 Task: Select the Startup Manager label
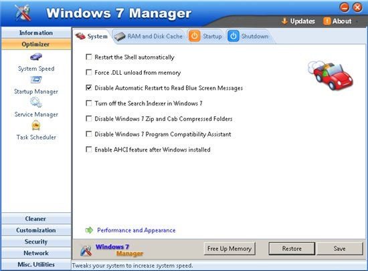[36, 91]
